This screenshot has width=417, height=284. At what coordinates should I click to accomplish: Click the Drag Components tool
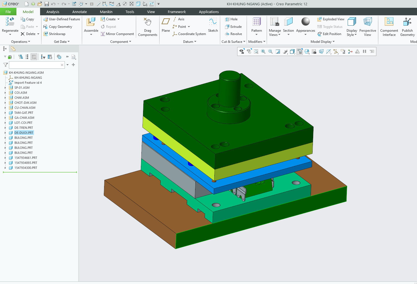(x=148, y=27)
